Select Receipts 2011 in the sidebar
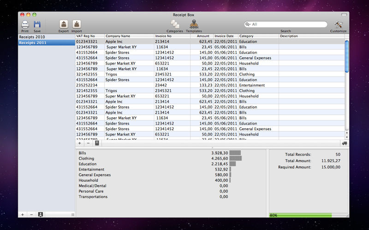The width and height of the screenshot is (369, 230). (47, 43)
